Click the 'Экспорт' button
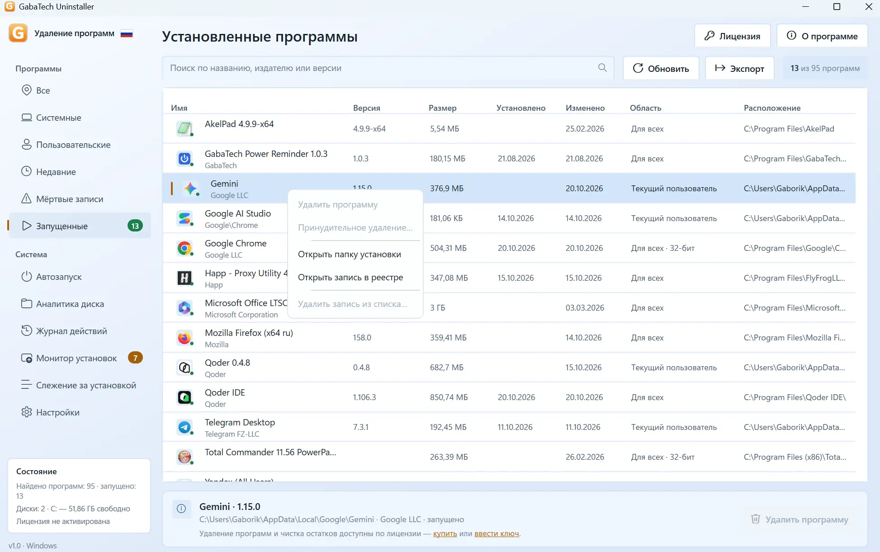880x552 pixels. click(x=740, y=68)
